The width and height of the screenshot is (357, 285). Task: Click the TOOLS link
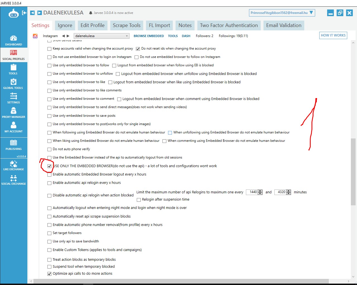(173, 36)
